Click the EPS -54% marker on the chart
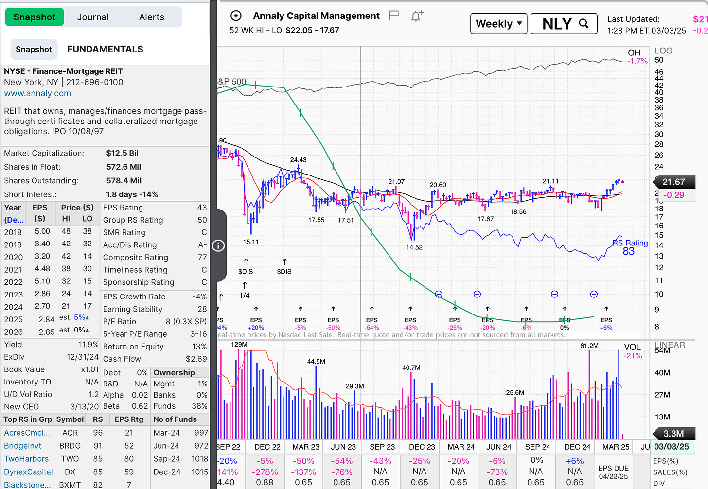 372,324
